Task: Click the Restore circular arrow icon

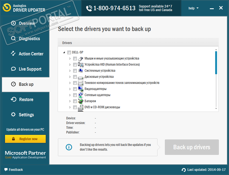Action: click(x=13, y=99)
